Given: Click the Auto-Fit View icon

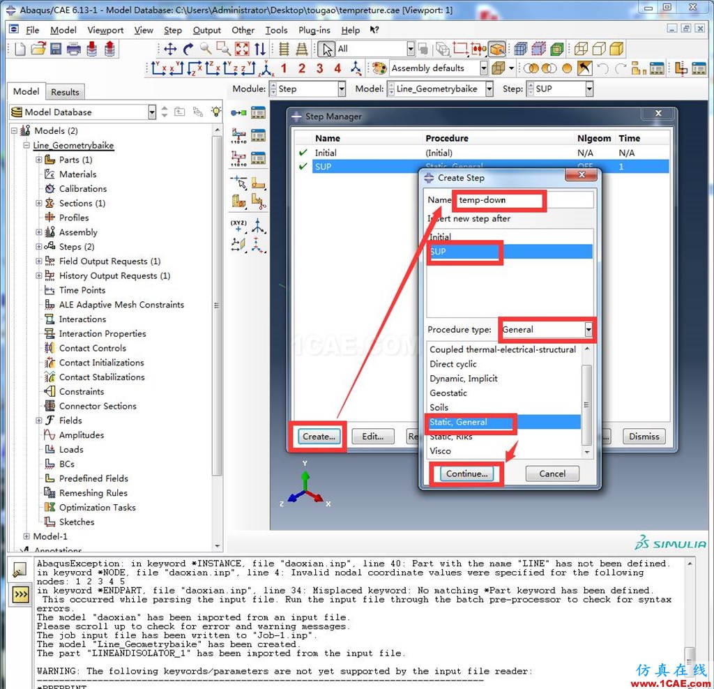Looking at the screenshot, I should click(242, 49).
